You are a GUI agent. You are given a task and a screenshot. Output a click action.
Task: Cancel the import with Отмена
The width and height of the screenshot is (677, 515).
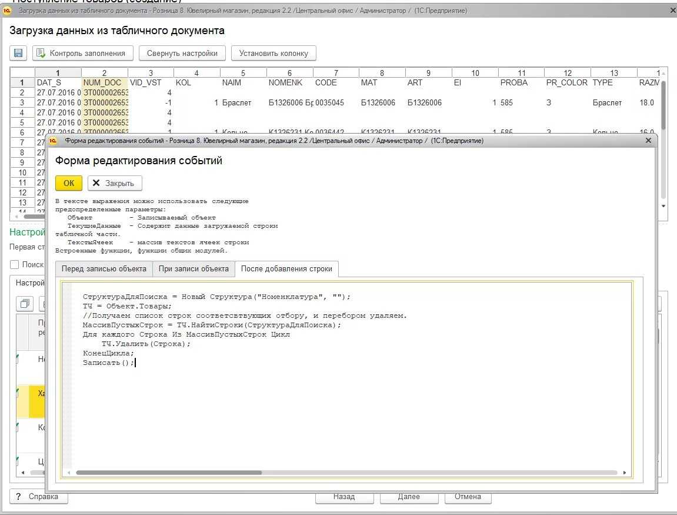pyautogui.click(x=468, y=497)
